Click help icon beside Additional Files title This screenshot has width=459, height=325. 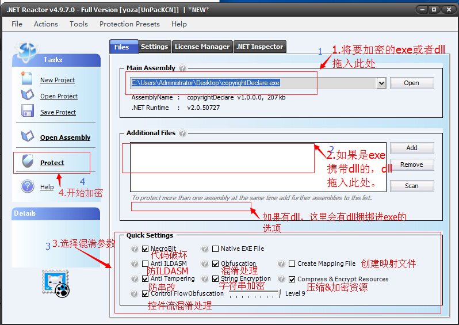pos(182,133)
